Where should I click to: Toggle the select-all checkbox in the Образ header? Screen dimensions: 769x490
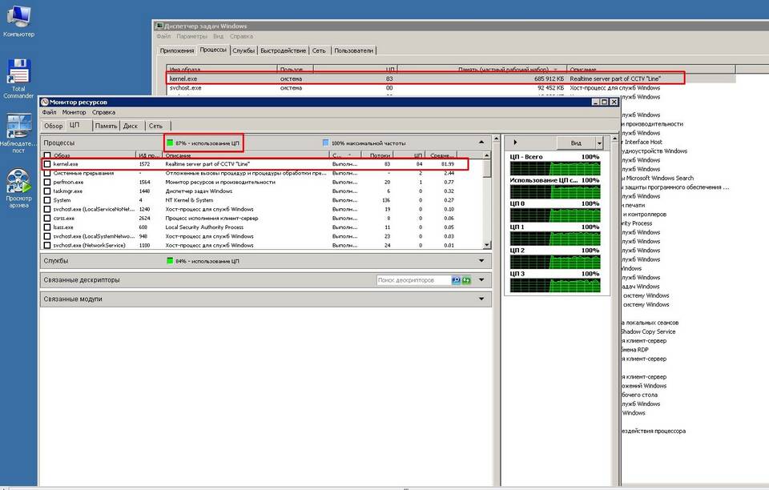tap(47, 155)
